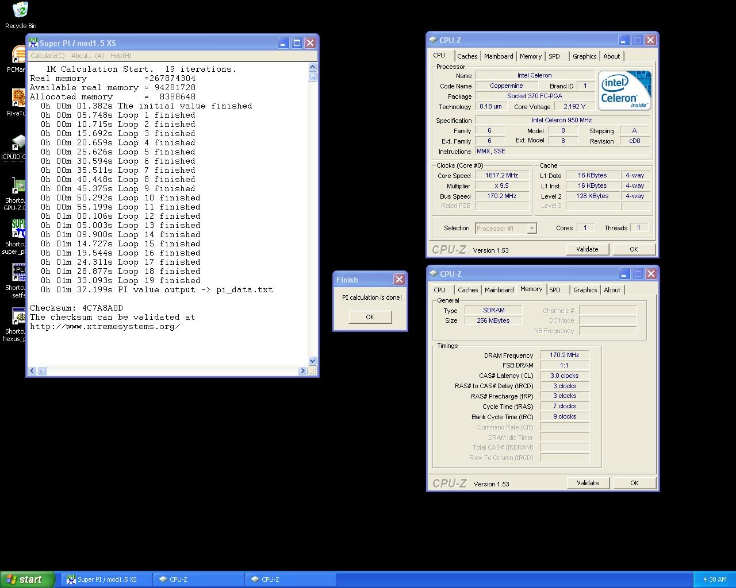Switch to Graphics tab in upper CPU-Z

(584, 56)
